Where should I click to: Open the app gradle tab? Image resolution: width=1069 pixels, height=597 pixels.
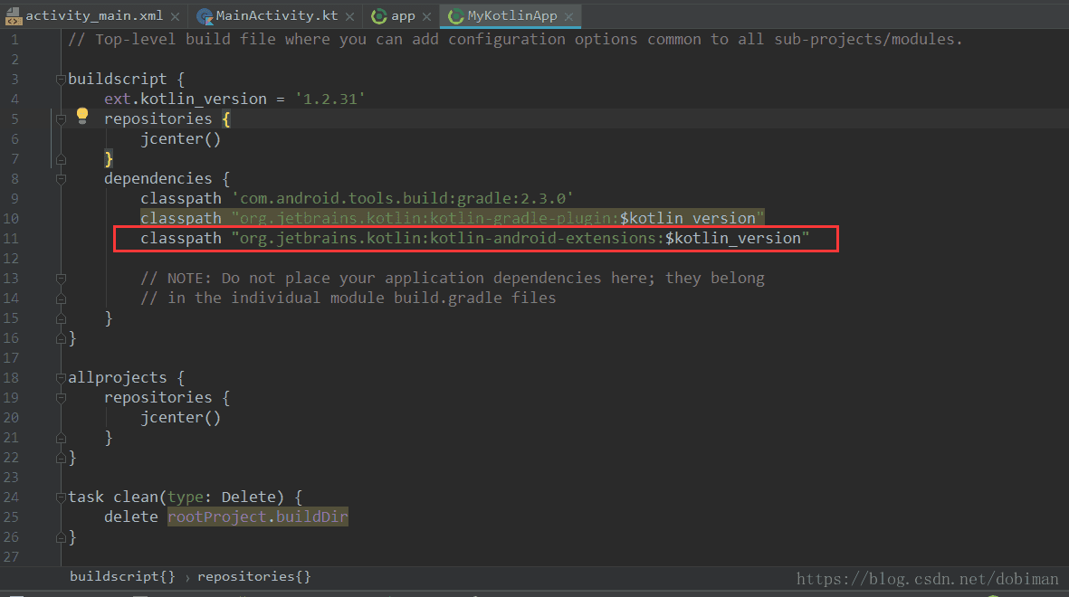click(x=402, y=15)
